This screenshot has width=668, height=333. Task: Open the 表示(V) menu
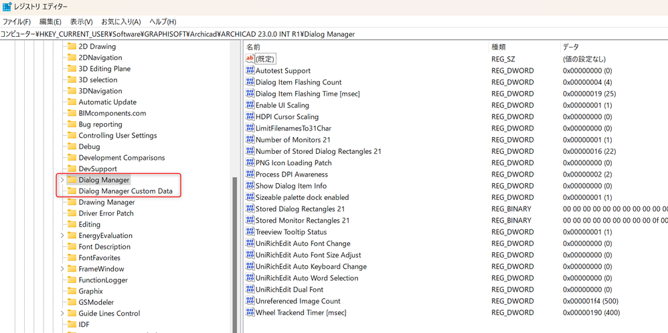pos(82,21)
